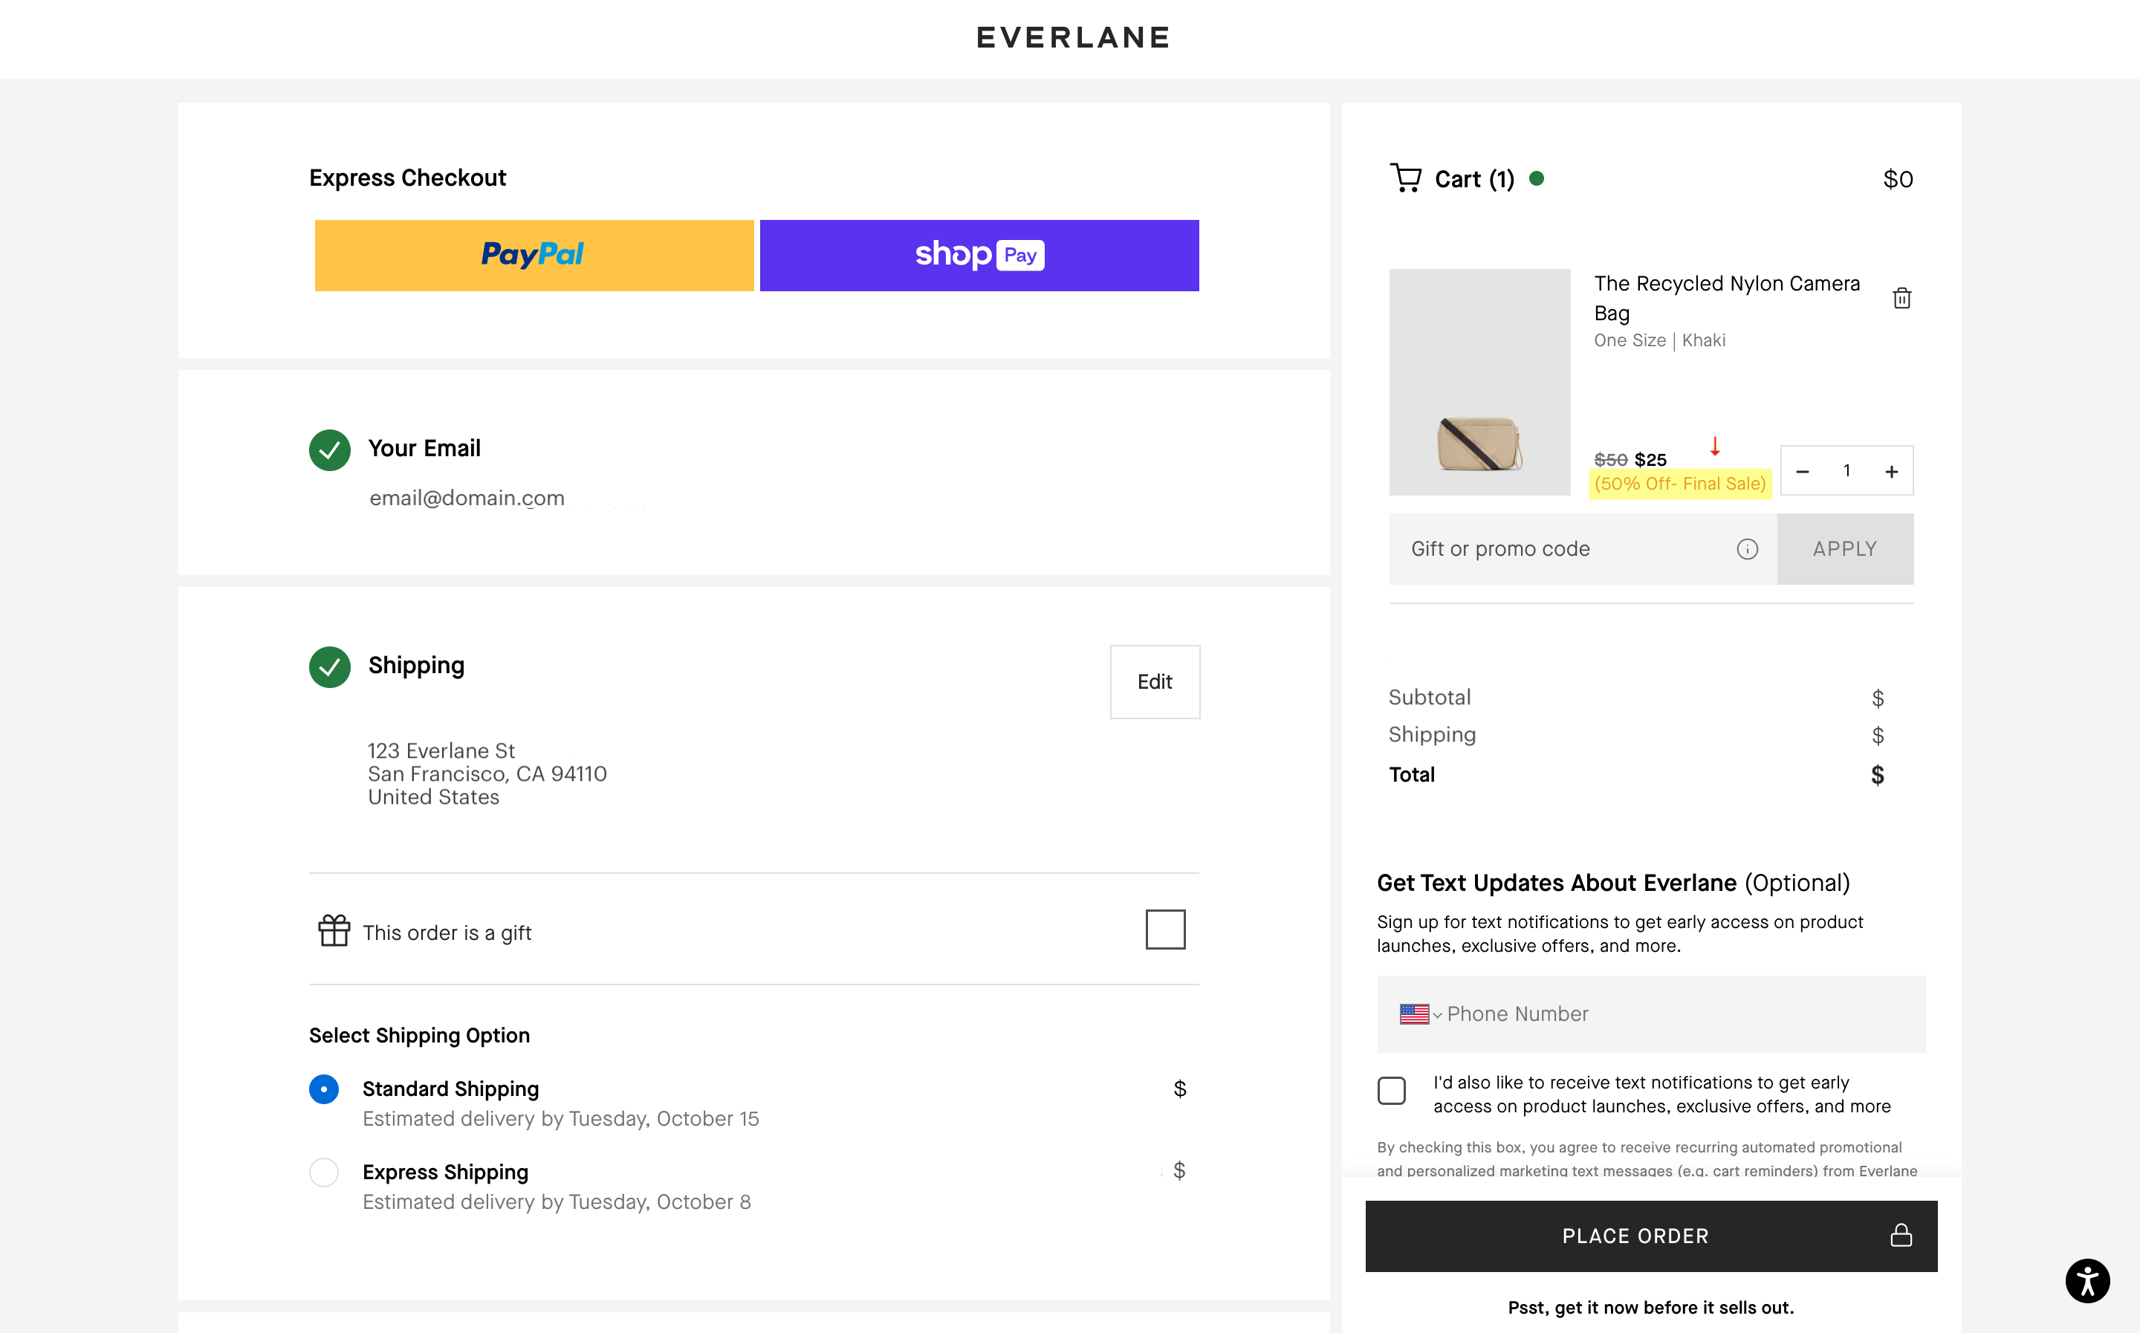Image resolution: width=2140 pixels, height=1333 pixels.
Task: Select the Standard Shipping radio option
Action: click(323, 1090)
